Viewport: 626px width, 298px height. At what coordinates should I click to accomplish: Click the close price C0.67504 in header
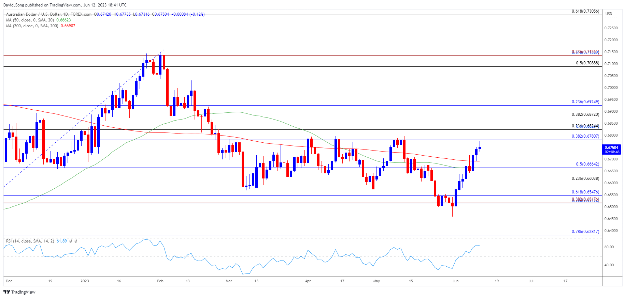tap(161, 14)
